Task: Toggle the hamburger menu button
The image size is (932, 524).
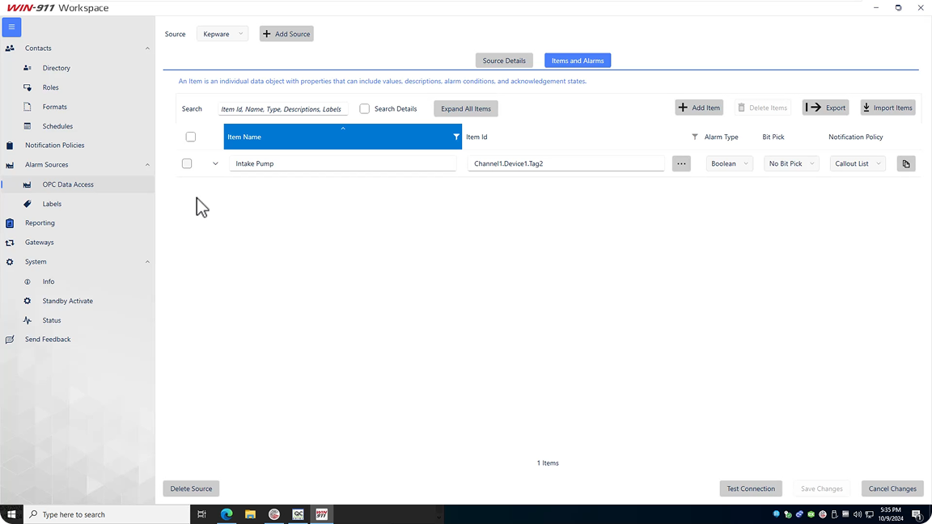Action: (11, 27)
